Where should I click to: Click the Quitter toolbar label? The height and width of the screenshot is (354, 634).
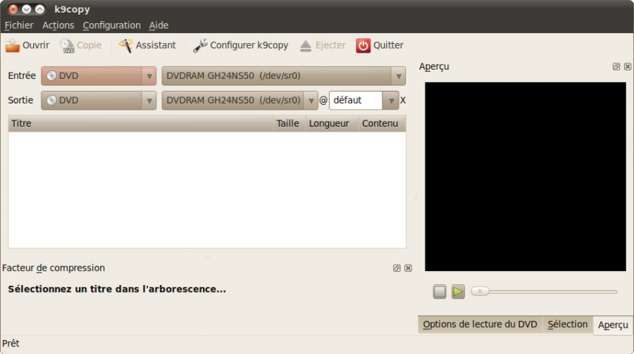388,45
